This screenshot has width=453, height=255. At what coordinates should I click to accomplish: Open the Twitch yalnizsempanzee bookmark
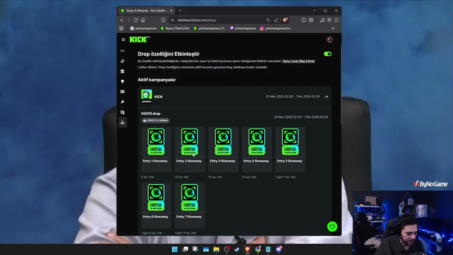pyautogui.click(x=243, y=28)
